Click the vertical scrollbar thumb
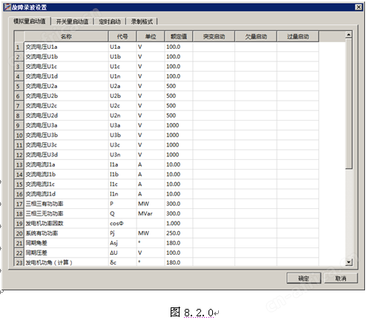 [349, 104]
